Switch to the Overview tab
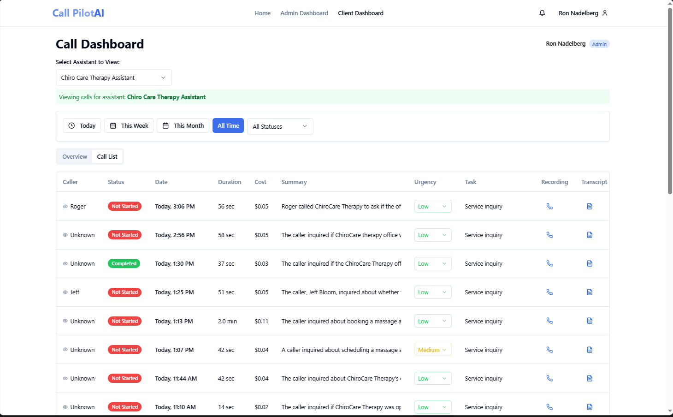This screenshot has width=673, height=417. (x=75, y=157)
